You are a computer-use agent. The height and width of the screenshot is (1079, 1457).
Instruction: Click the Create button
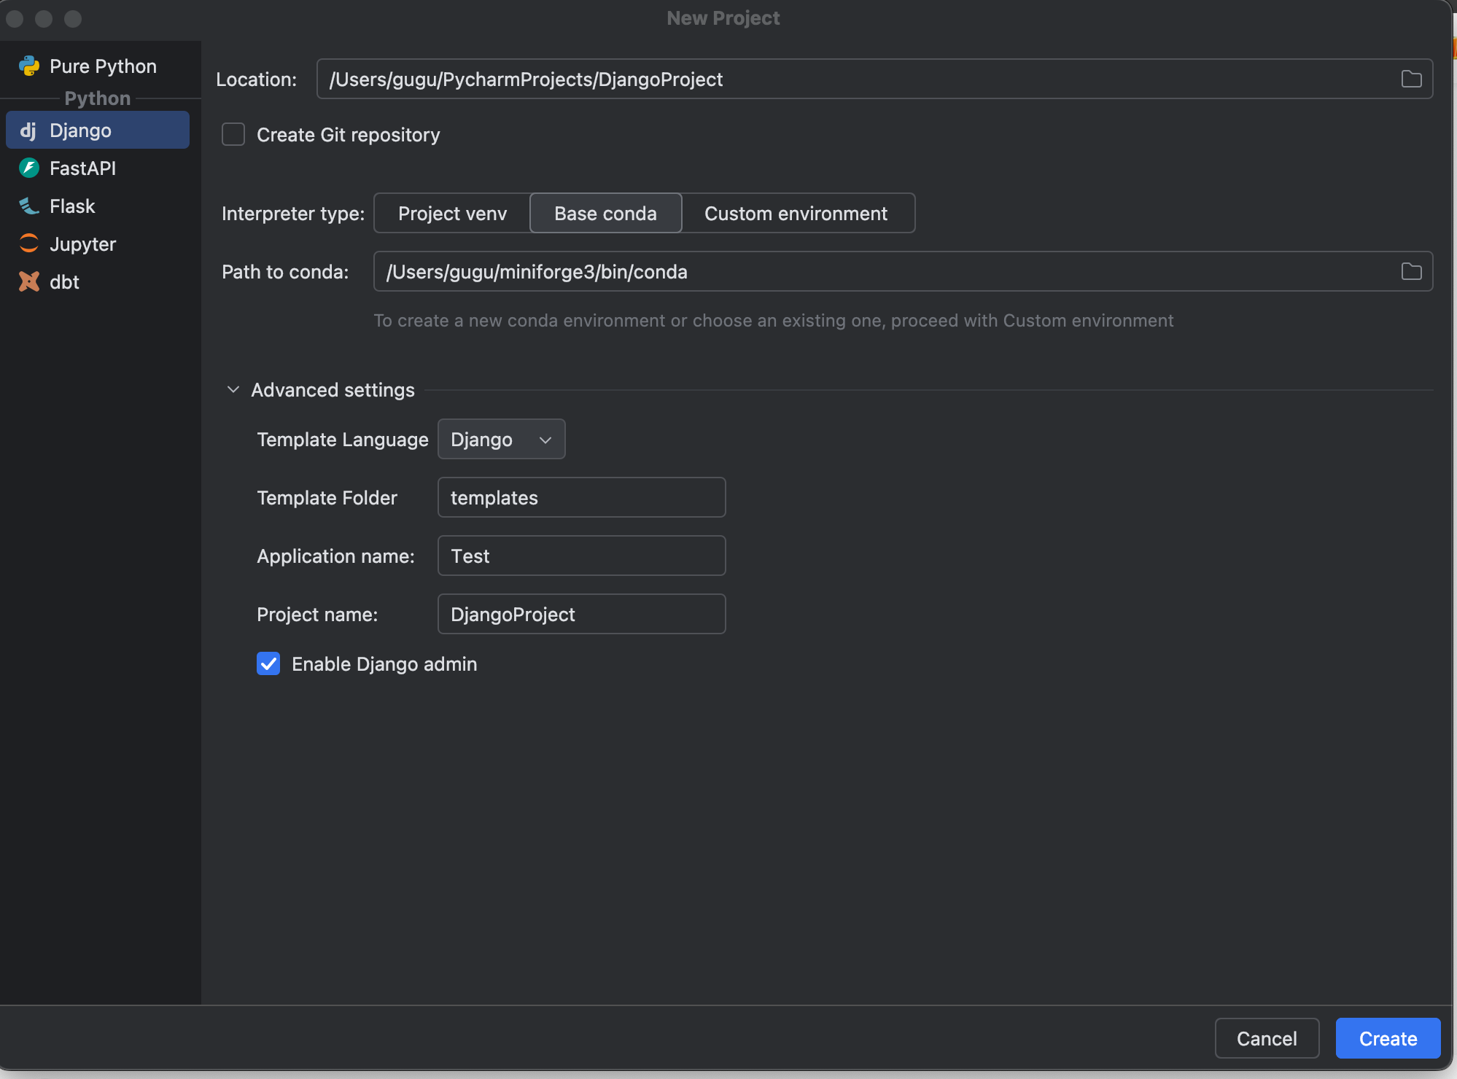pyautogui.click(x=1388, y=1038)
